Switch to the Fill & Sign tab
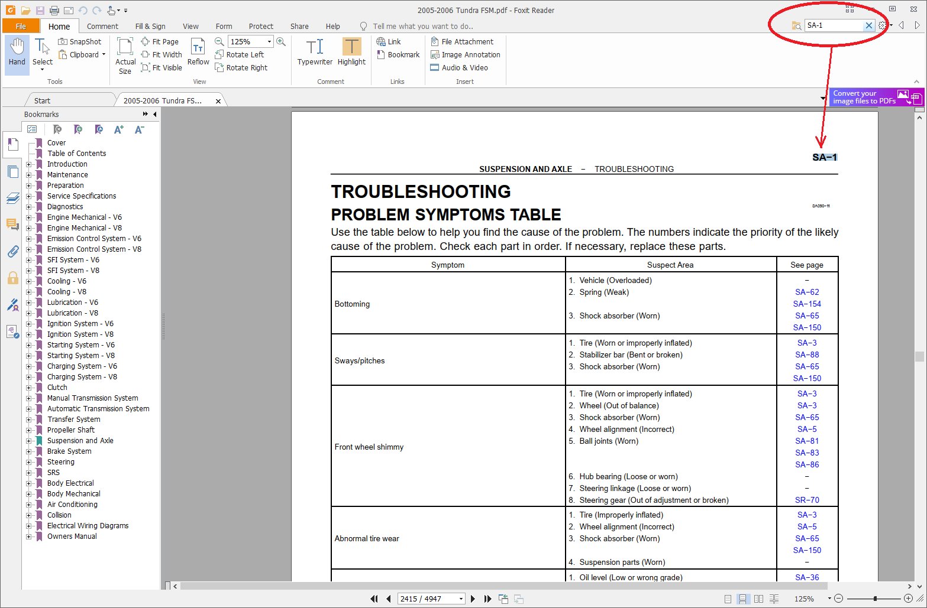Screen dimensions: 927x608 click(150, 26)
